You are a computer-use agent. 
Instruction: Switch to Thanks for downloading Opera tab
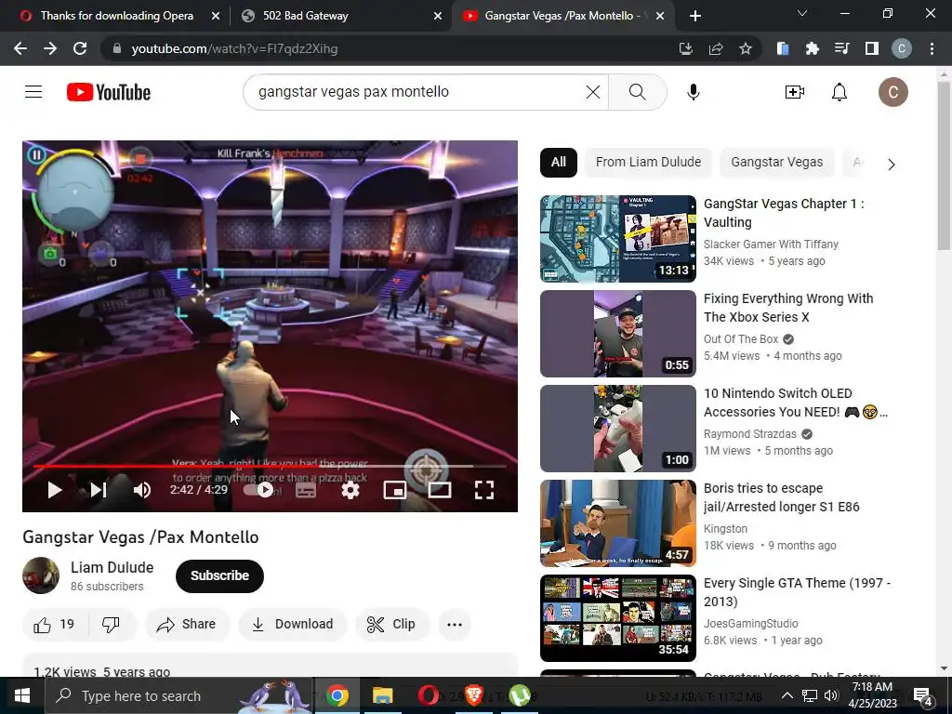pyautogui.click(x=118, y=16)
